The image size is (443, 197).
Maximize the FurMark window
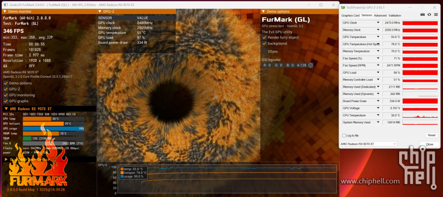point(321,5)
